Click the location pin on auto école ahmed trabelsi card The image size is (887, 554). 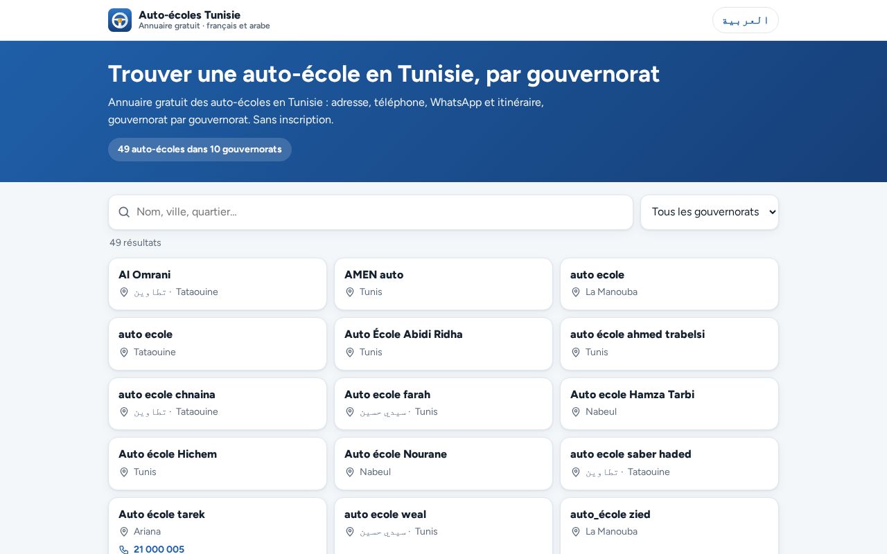pos(576,352)
